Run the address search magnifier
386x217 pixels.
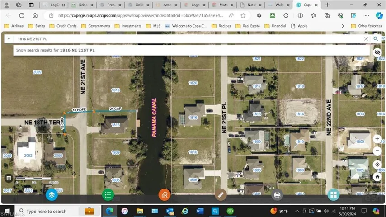pos(376,39)
